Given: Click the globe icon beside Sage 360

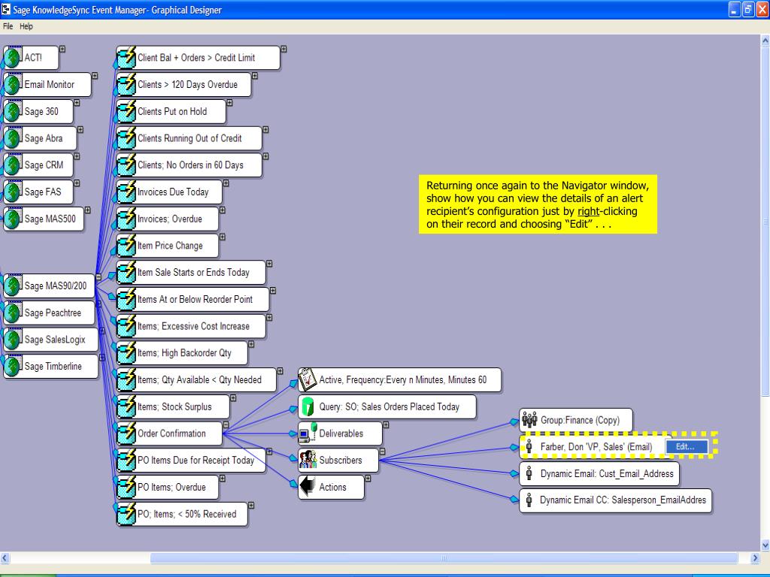Looking at the screenshot, I should click(13, 111).
